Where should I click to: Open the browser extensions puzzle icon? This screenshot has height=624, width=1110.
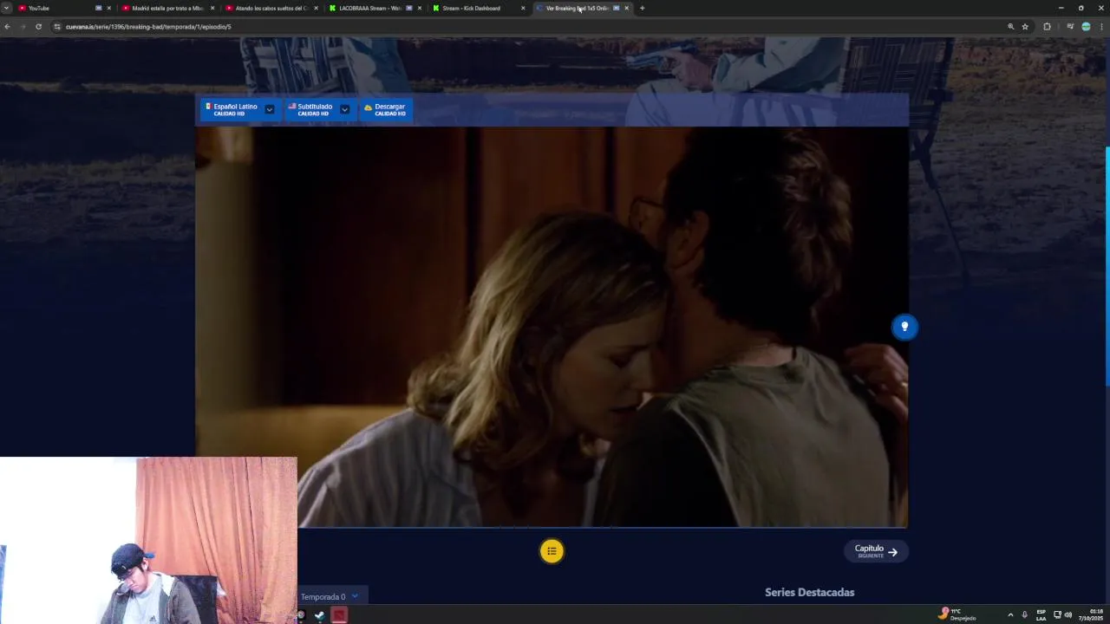1047,27
